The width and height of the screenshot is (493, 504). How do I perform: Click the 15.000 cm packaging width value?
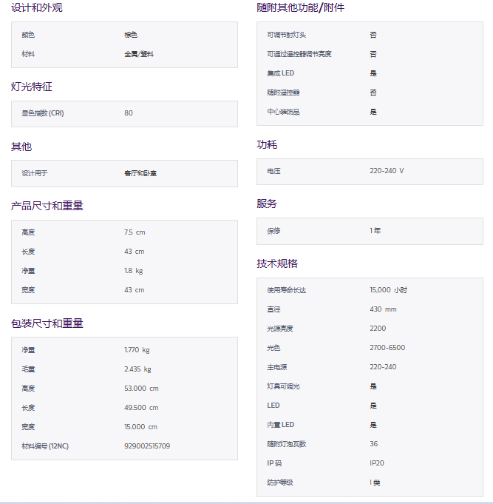tap(141, 427)
